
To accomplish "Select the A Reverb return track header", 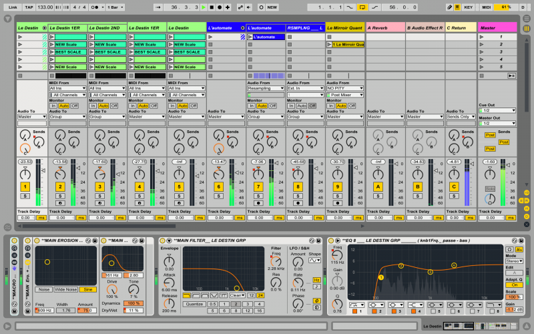I will [x=384, y=28].
